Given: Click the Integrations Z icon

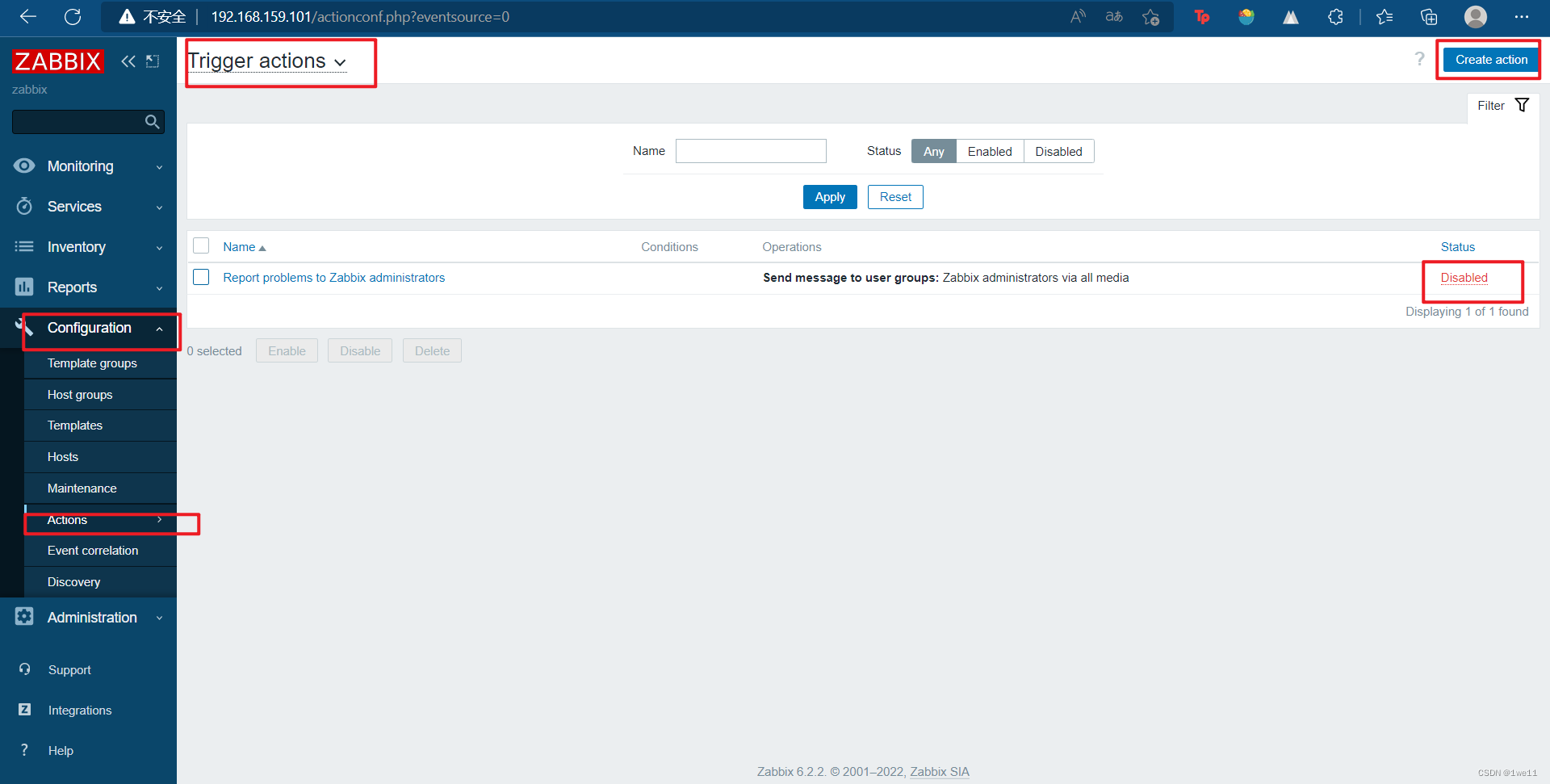Looking at the screenshot, I should [x=25, y=710].
